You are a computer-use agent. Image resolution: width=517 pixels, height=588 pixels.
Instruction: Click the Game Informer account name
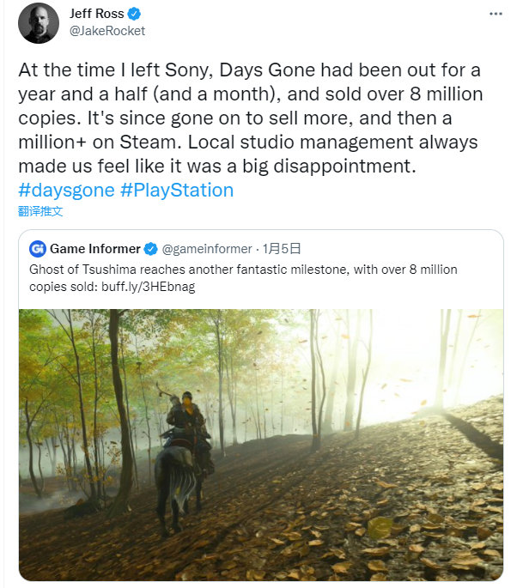coord(95,249)
